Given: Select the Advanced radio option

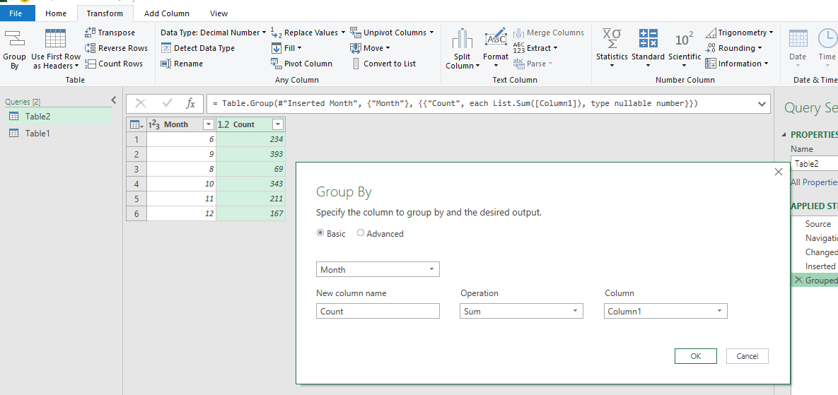Looking at the screenshot, I should point(361,232).
